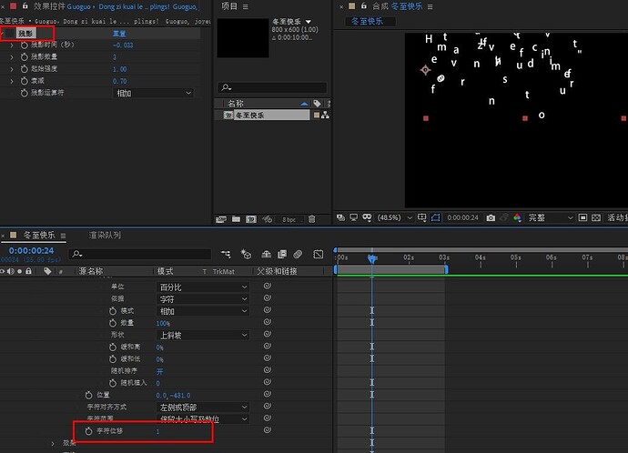Open the 残影运算符 dropdown set to 相加
Screen dimensions: 628x453
[x=154, y=94]
